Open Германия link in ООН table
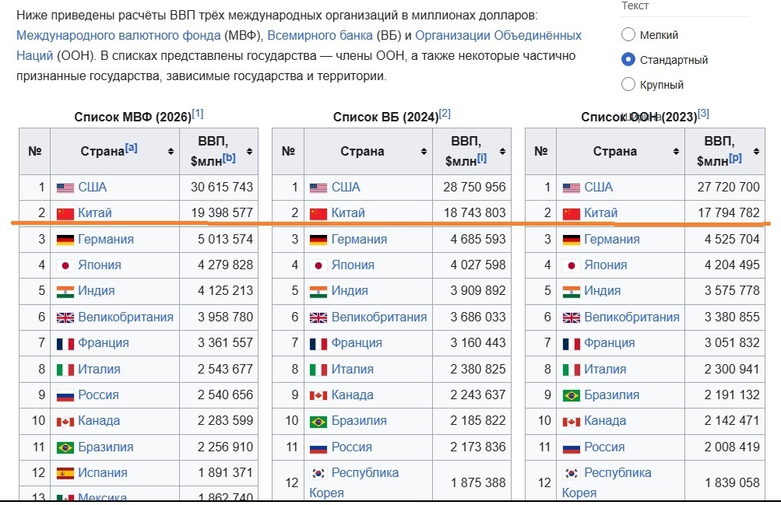The width and height of the screenshot is (781, 505). coord(612,240)
